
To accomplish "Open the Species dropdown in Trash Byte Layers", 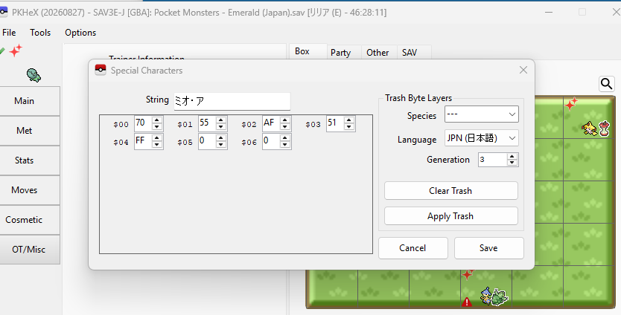I will point(482,114).
